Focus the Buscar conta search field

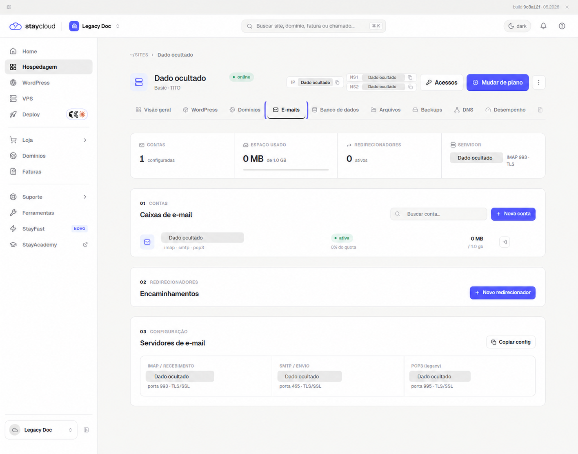(x=438, y=214)
